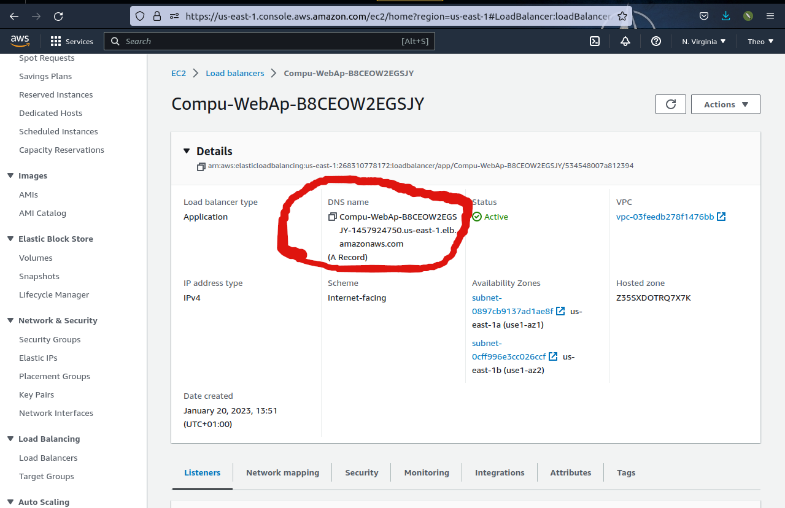This screenshot has width=785, height=508.
Task: Open subnet-0897cb9137ad1ae8f link
Action: 512,304
